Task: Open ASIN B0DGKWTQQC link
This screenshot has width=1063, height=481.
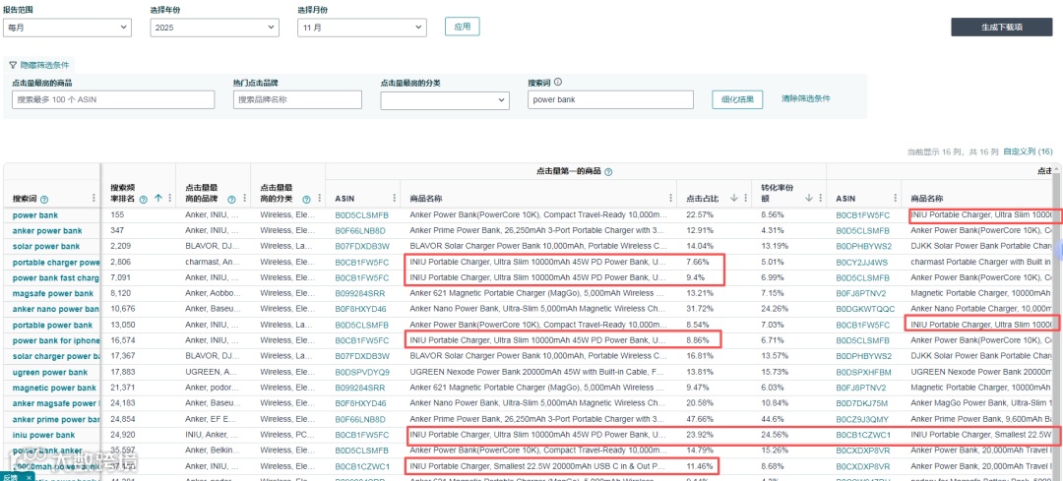Action: pos(865,309)
